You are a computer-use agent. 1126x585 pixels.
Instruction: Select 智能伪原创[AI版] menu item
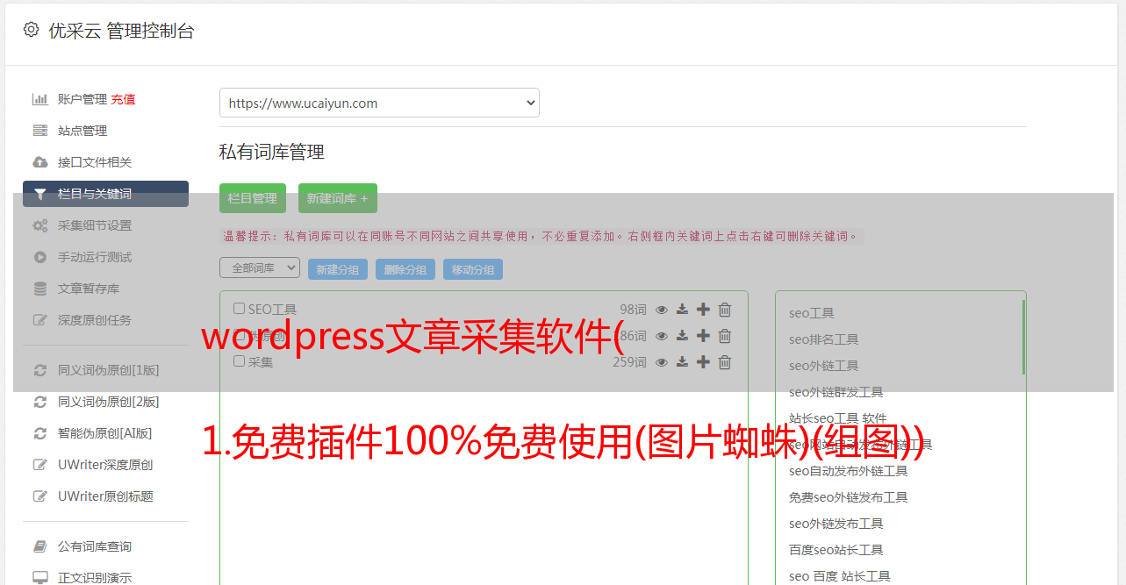pos(105,433)
